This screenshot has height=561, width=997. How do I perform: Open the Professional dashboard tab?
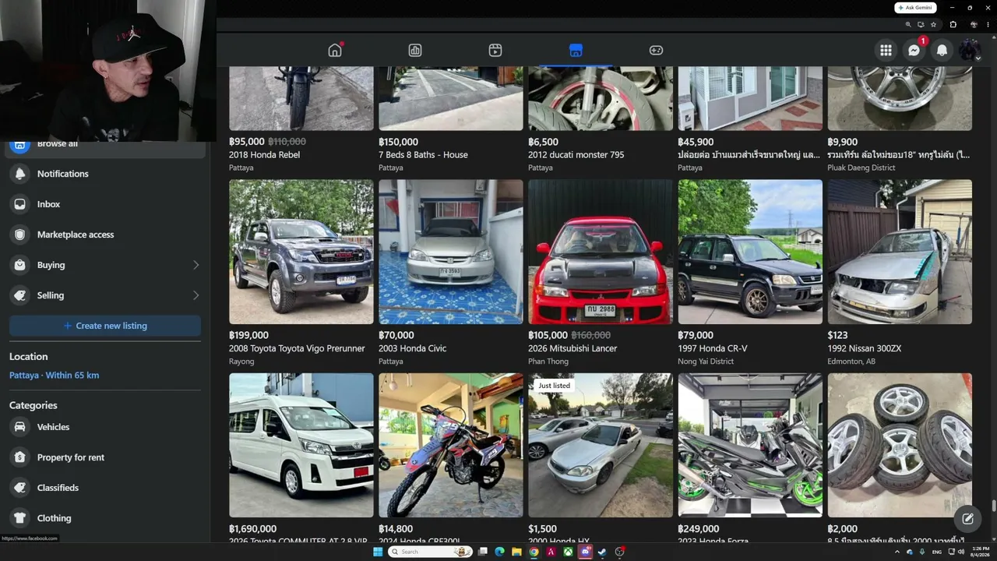click(415, 51)
